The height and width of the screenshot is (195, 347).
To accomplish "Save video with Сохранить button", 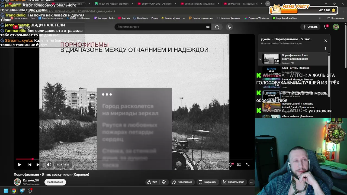I will (207, 182).
